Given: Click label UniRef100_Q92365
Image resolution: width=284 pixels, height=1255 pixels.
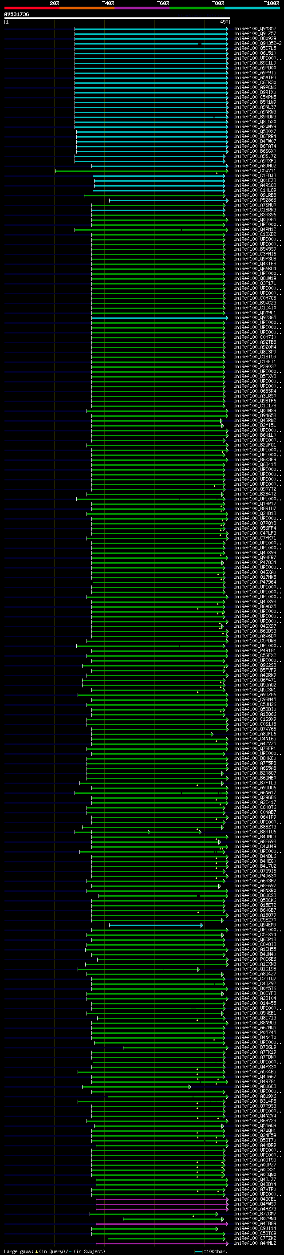Looking at the screenshot, I should click(255, 318).
